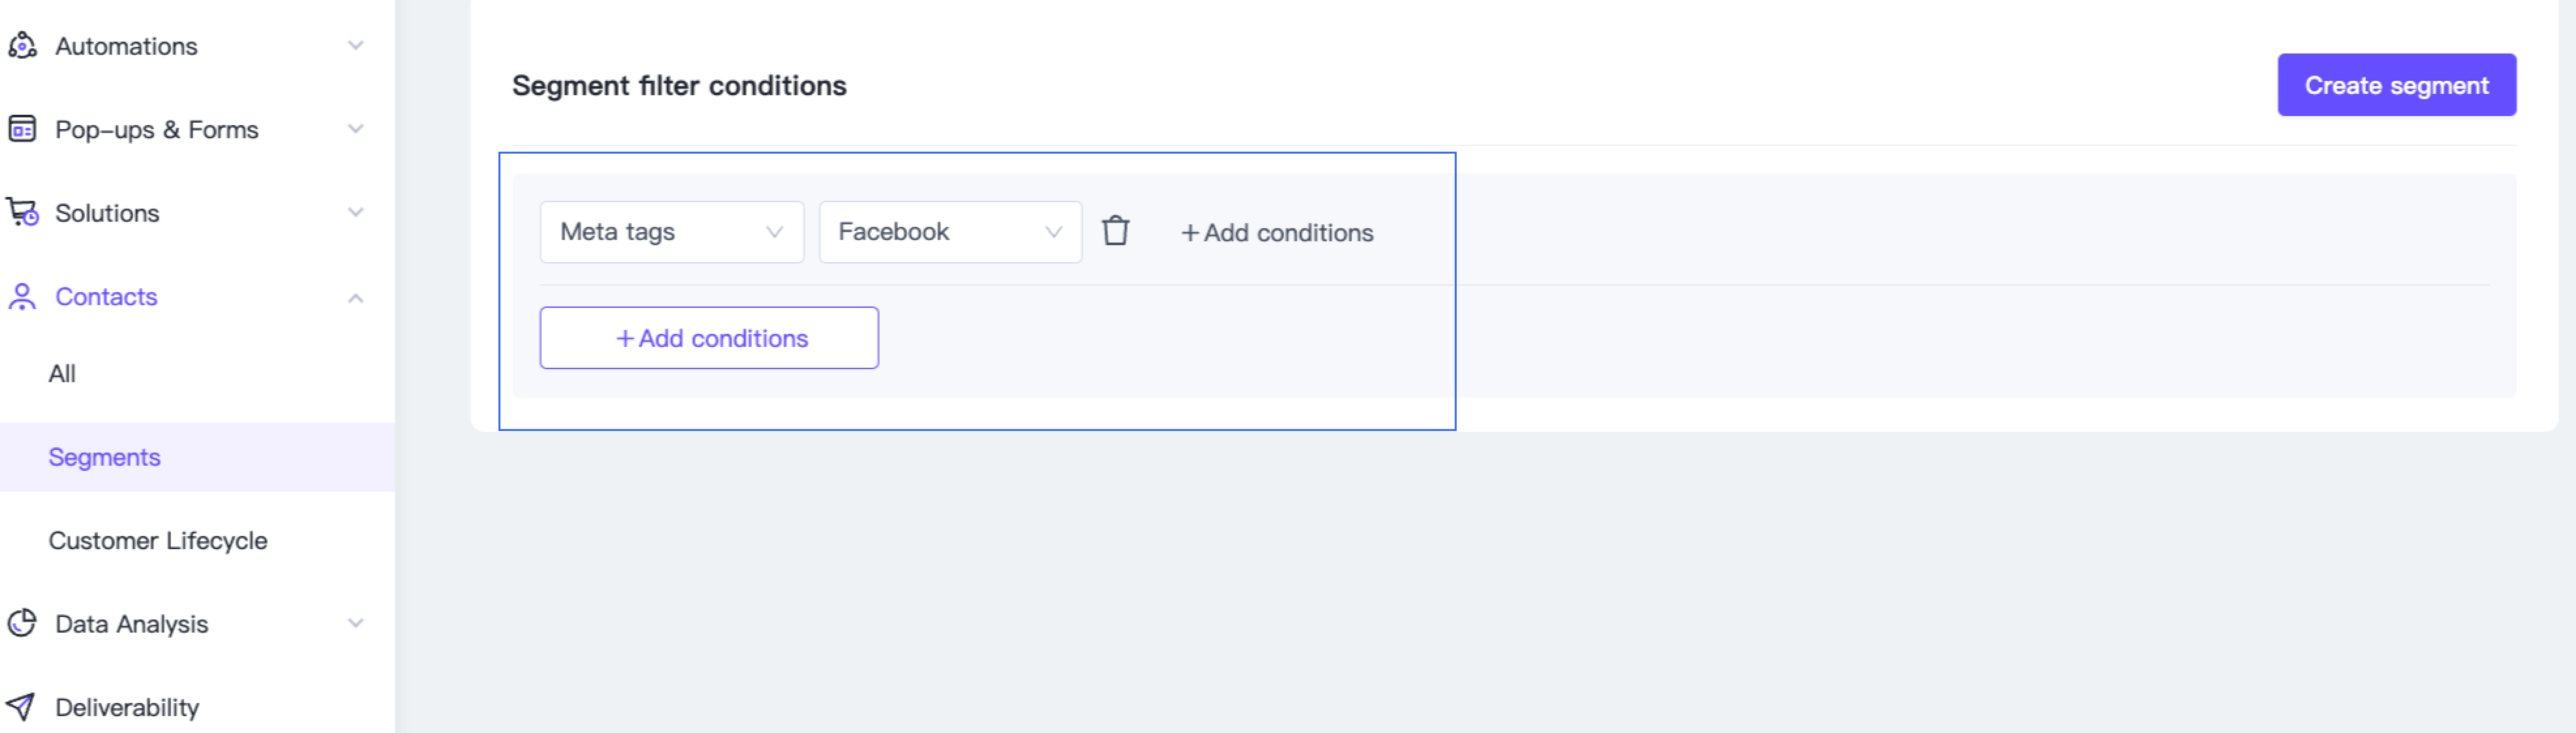
Task: Delete the Meta tags condition with trash icon
Action: pos(1115,231)
